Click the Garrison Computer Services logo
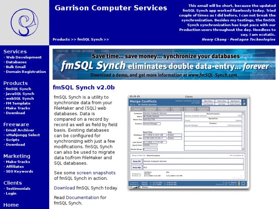This screenshot has height=209, width=279. 25,23
